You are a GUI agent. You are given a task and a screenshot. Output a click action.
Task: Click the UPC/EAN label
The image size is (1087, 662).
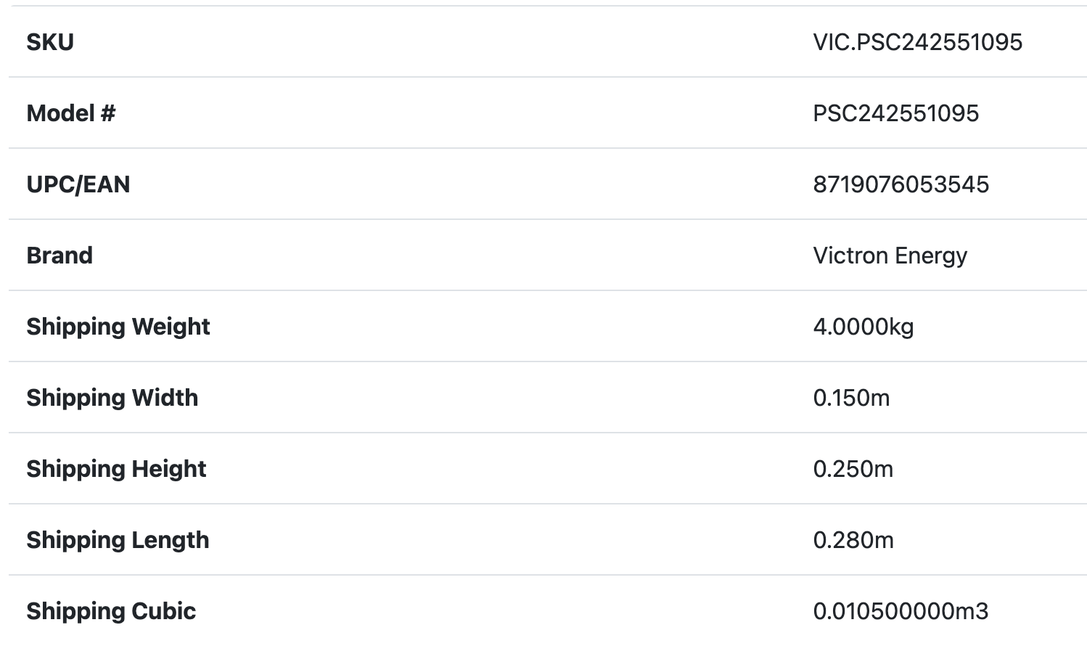78,184
